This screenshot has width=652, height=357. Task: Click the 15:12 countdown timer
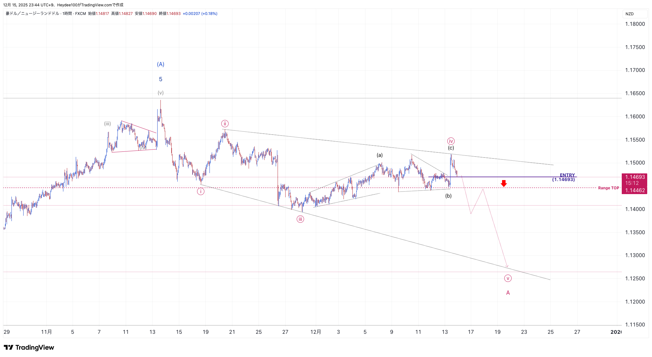click(632, 183)
